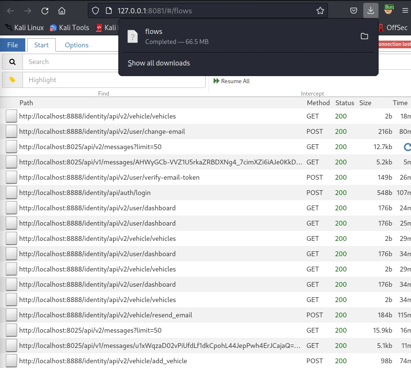This screenshot has height=368, width=411.
Task: Open the Kali Tools bookmark
Action: pos(69,28)
